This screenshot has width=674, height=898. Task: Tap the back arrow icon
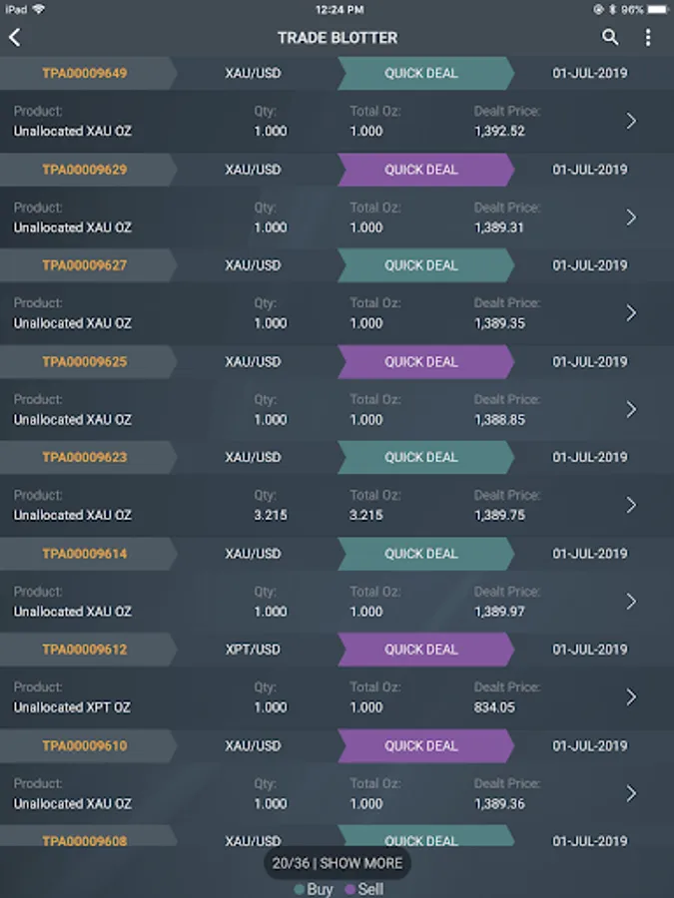tap(15, 38)
